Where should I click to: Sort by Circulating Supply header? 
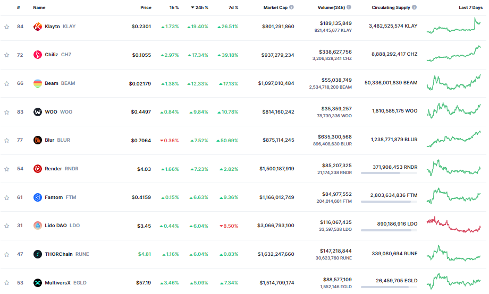(x=391, y=7)
